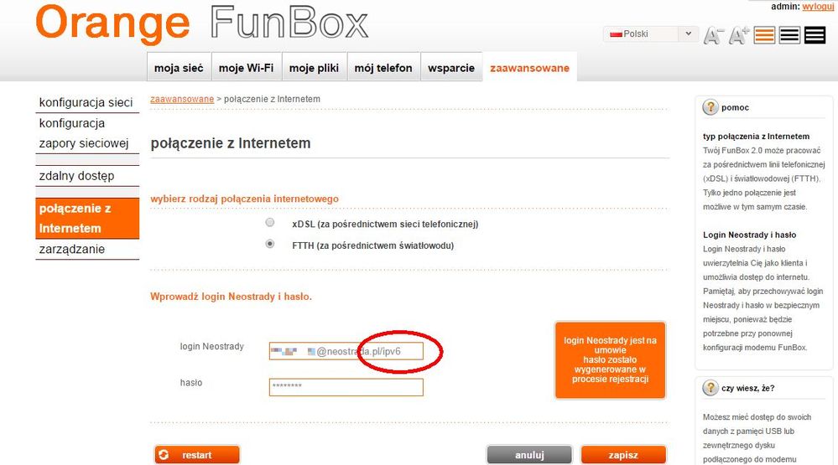This screenshot has height=465, width=838.
Task: Click the restart button
Action: coord(197,455)
